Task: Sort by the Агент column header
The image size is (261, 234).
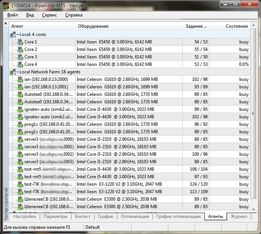Action: (42, 26)
